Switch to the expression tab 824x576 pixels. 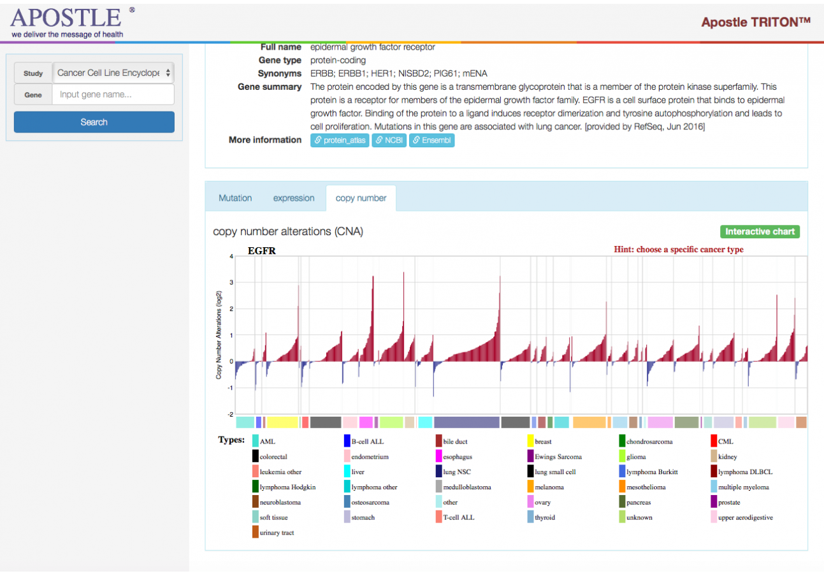coord(294,198)
